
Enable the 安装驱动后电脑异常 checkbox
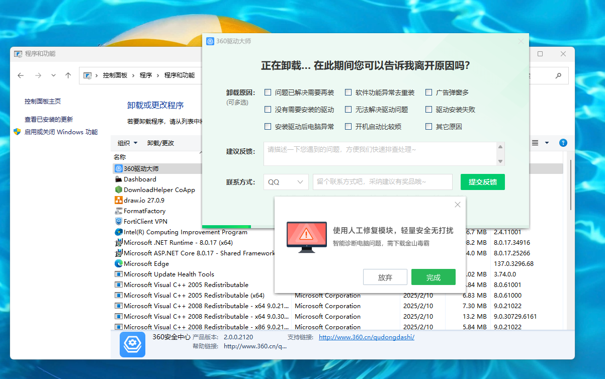click(x=268, y=127)
